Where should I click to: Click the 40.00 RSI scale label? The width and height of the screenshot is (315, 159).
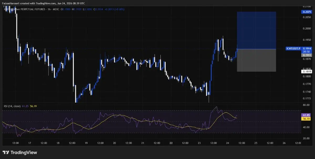[307, 127]
